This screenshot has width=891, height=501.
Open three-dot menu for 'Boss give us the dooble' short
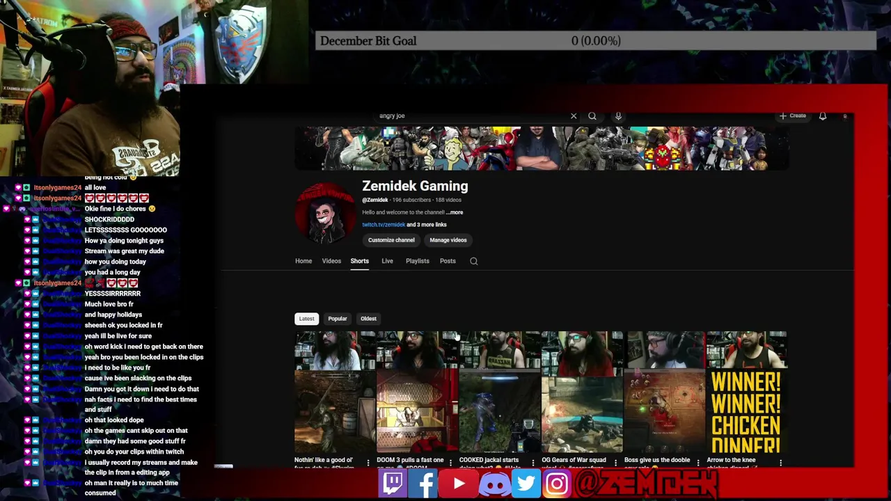(698, 462)
